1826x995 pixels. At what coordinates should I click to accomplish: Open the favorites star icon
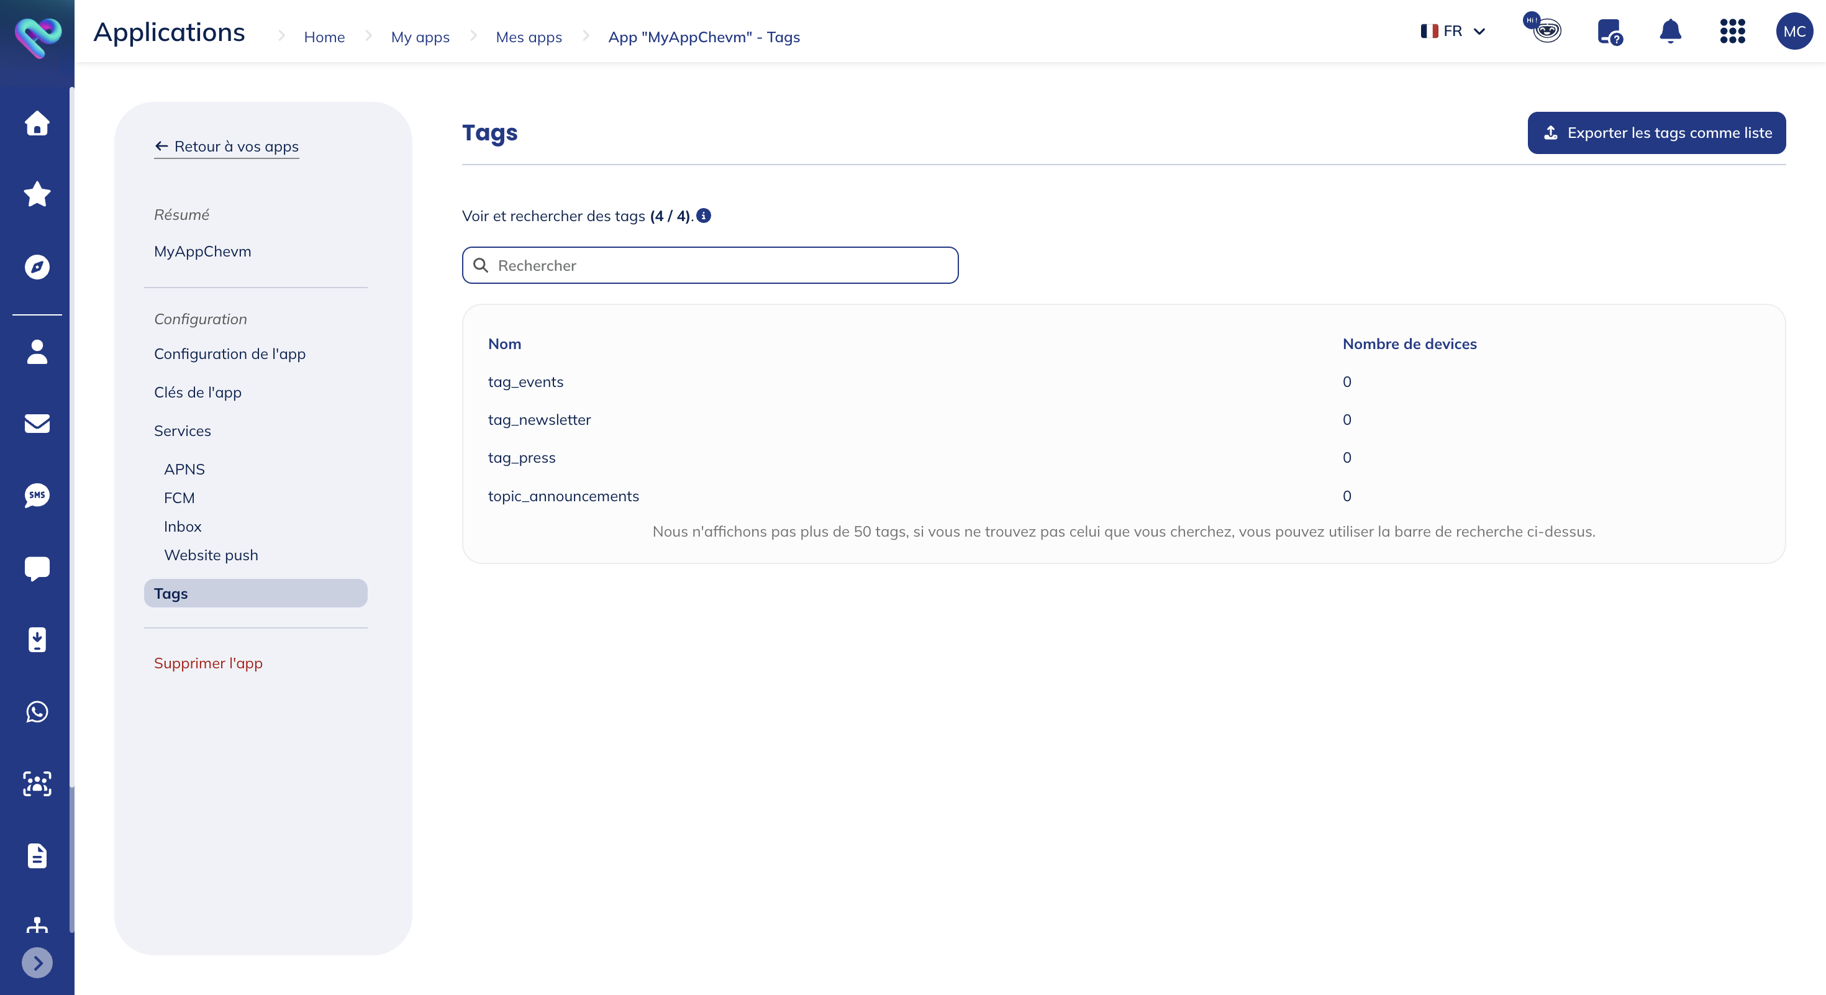(x=37, y=194)
